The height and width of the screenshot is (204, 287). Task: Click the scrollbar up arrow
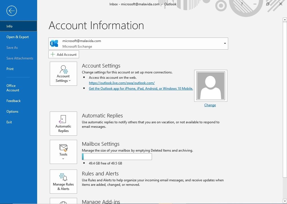click(x=284, y=19)
